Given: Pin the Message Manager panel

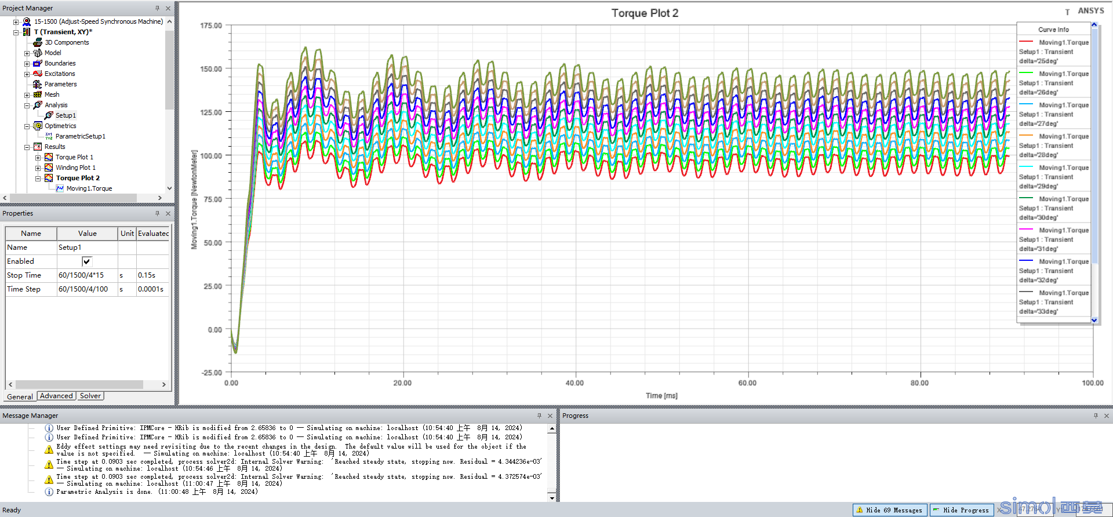Looking at the screenshot, I should click(539, 416).
